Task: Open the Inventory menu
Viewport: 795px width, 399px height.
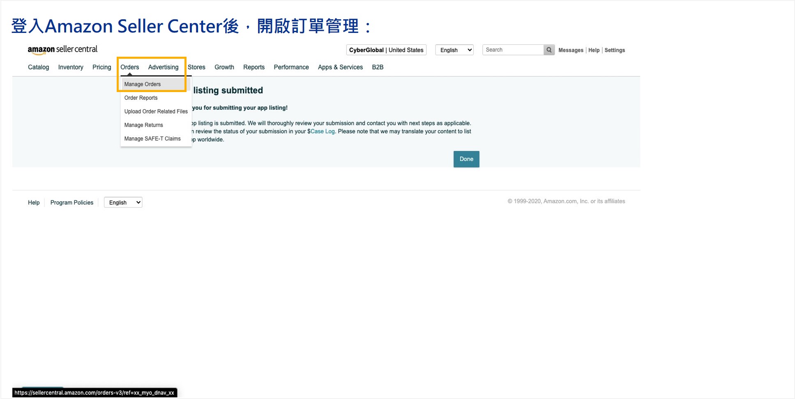Action: (x=71, y=67)
